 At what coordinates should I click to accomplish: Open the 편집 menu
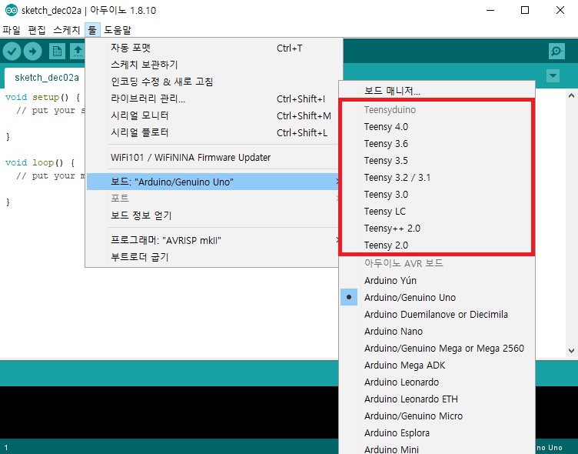37,30
